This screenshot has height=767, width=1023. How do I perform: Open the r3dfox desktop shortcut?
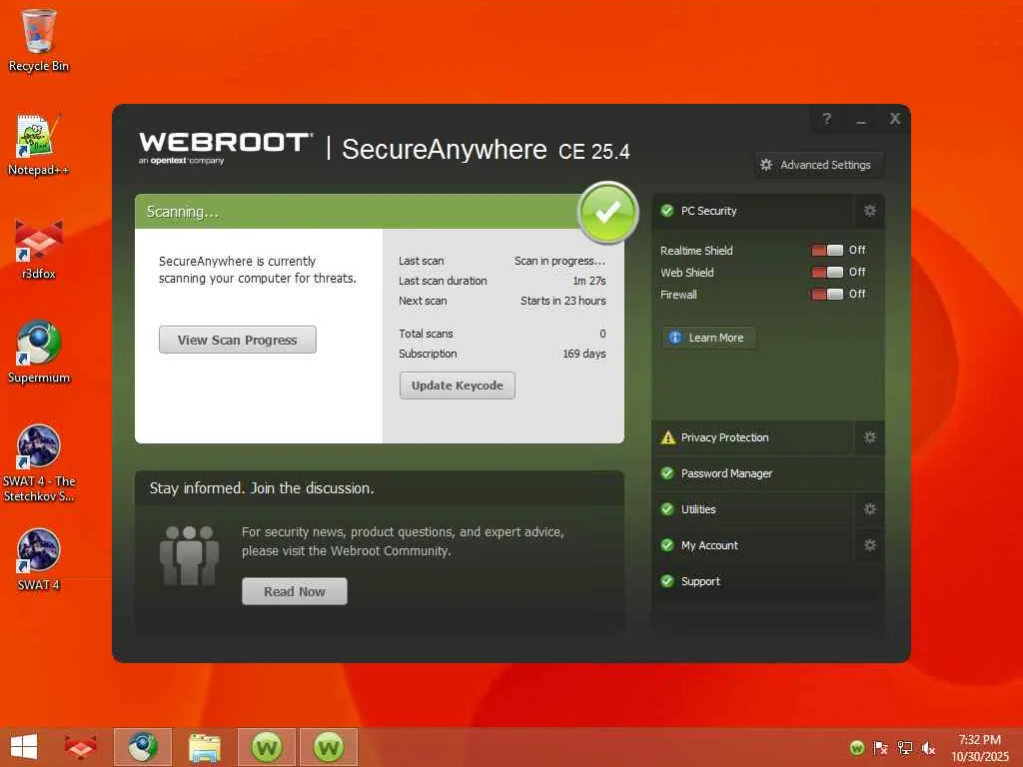pyautogui.click(x=39, y=249)
